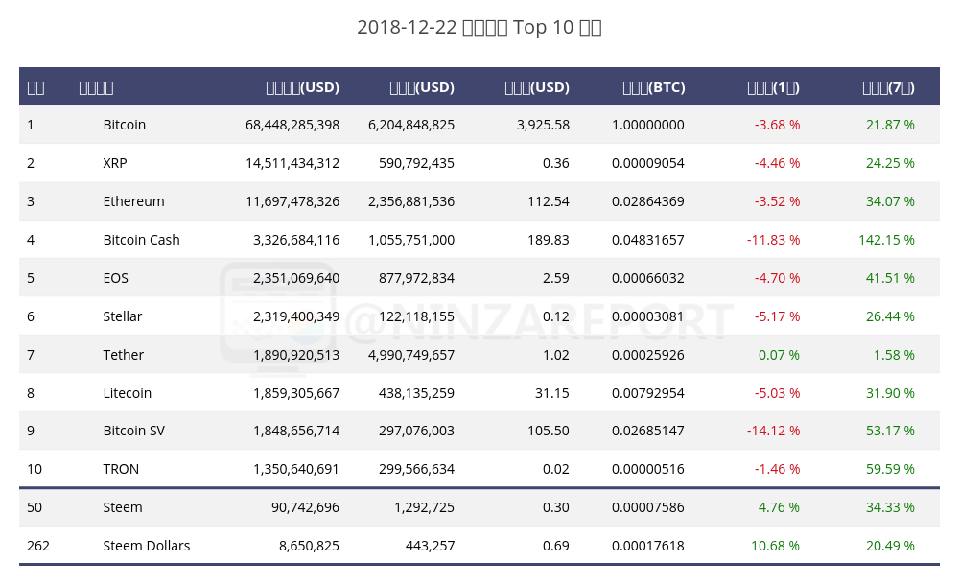
Task: Select the Stellar name cell
Action: click(123, 316)
